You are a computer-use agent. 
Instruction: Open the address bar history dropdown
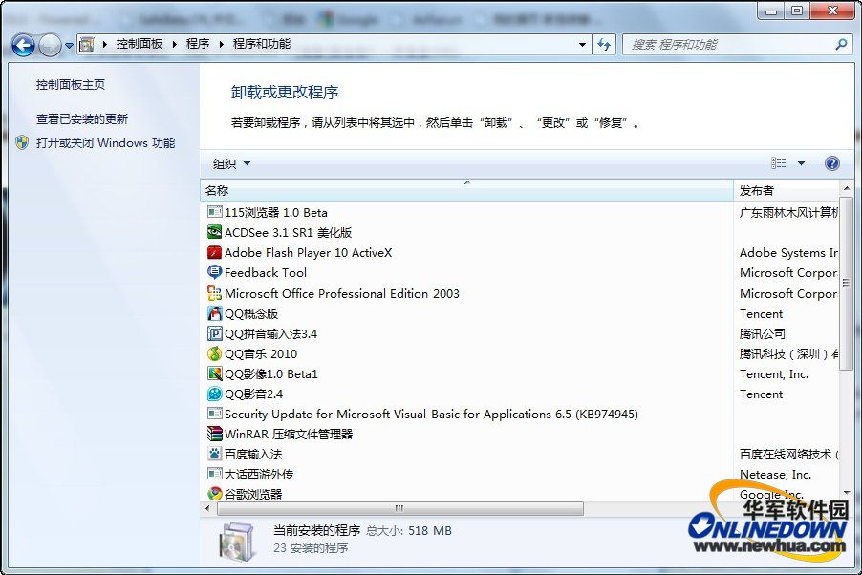click(582, 45)
